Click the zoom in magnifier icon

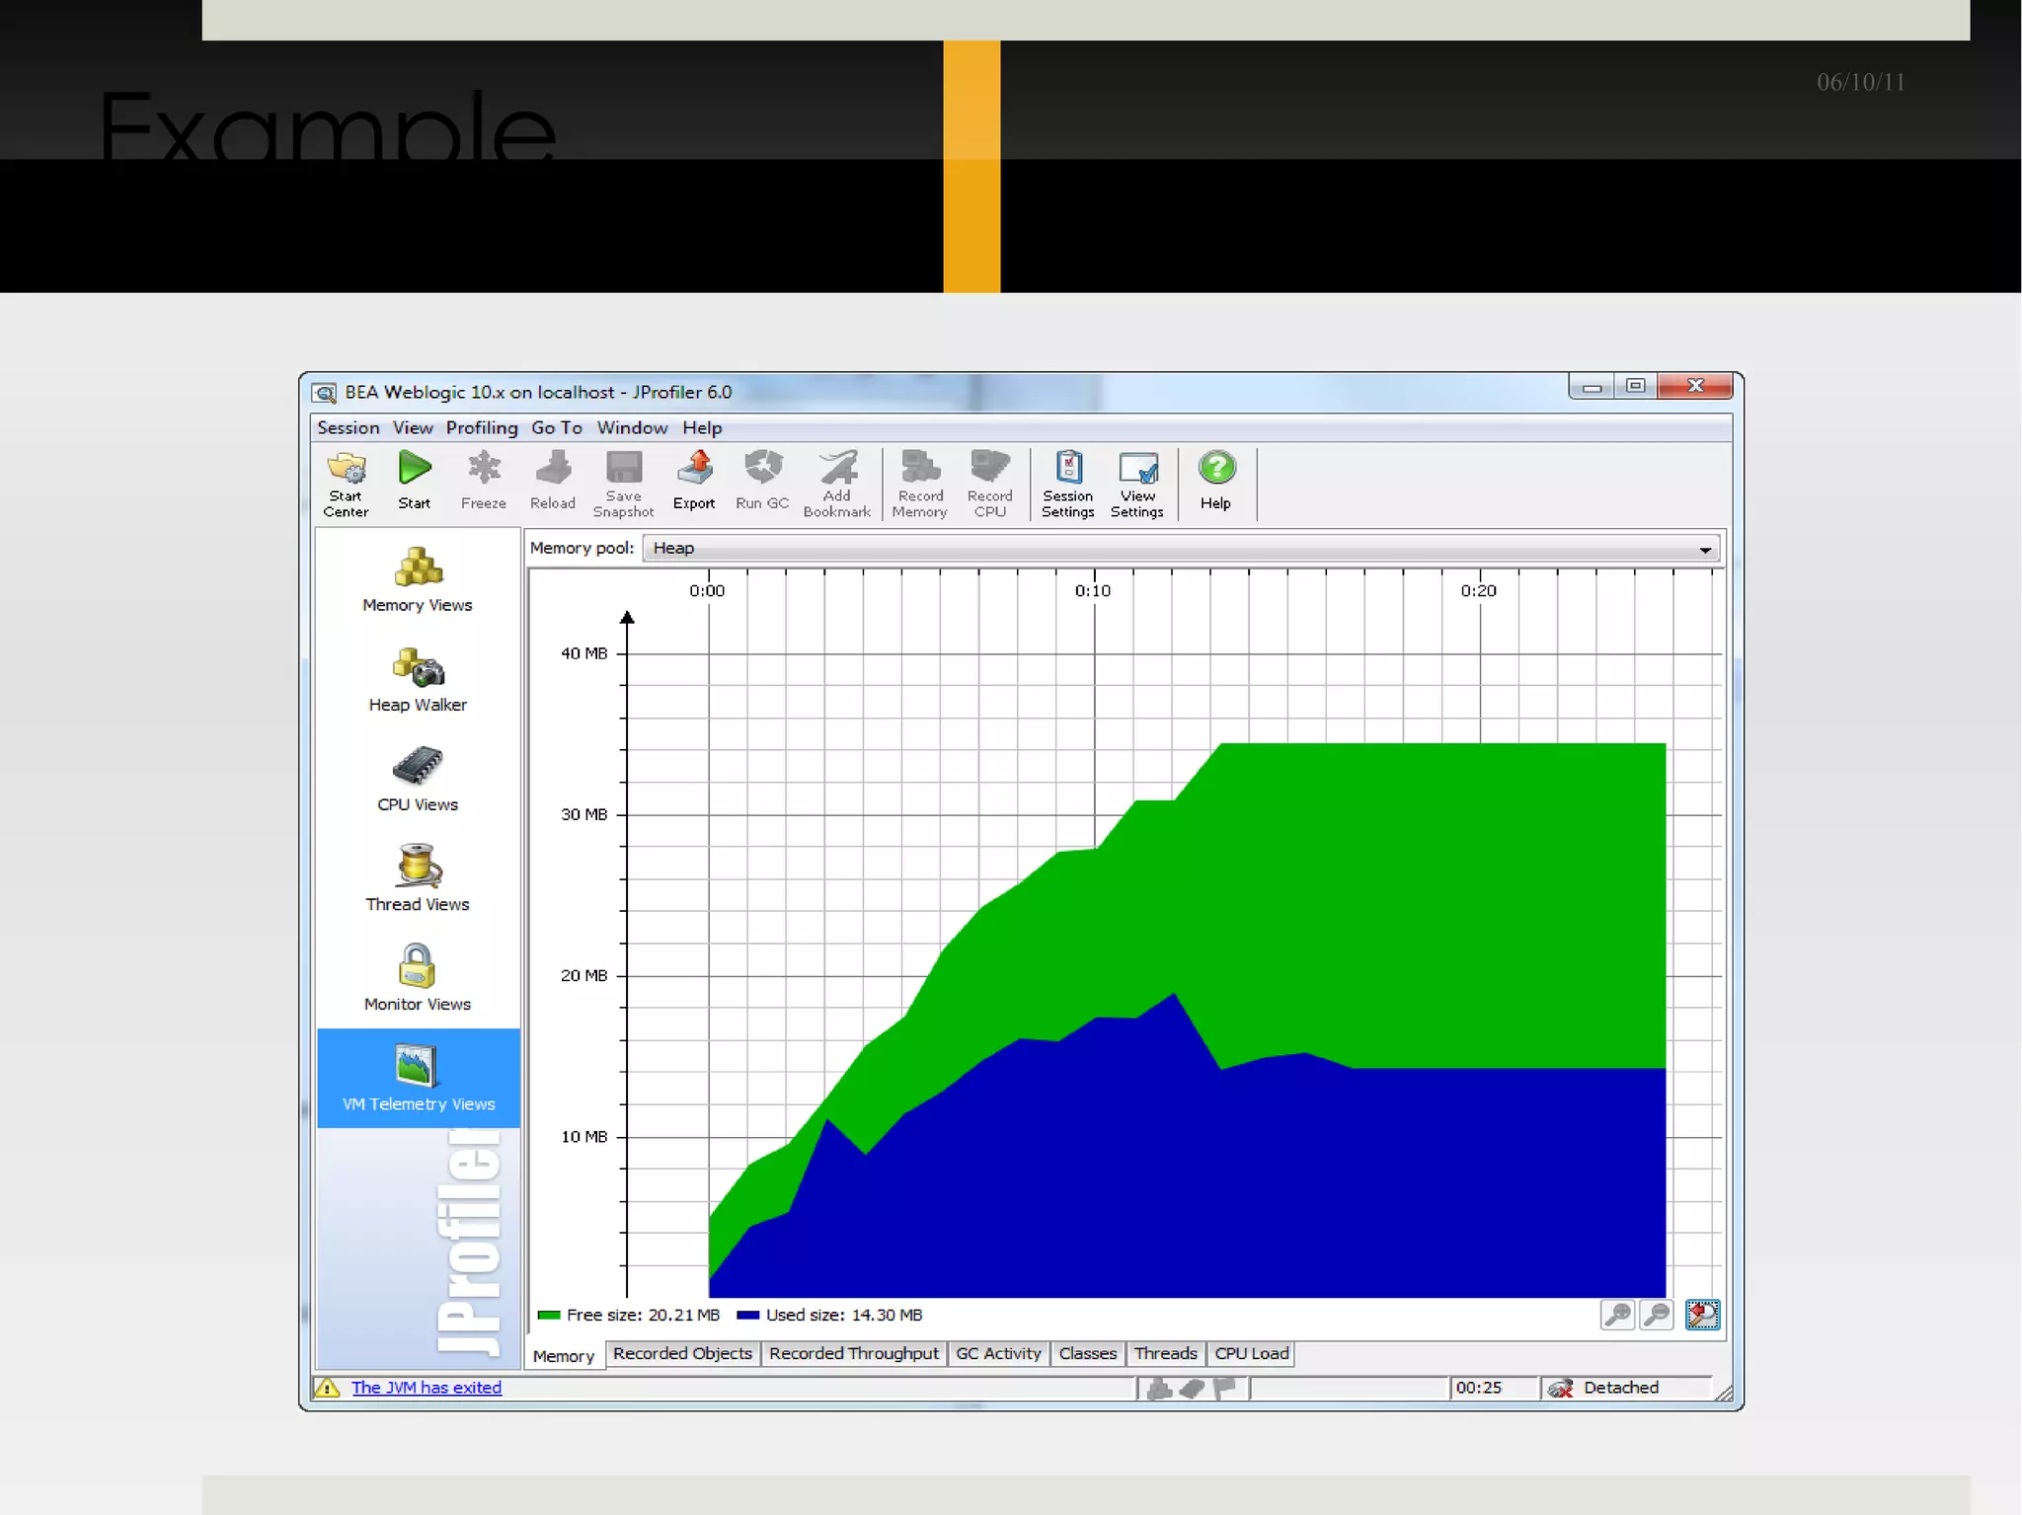coord(1617,1315)
